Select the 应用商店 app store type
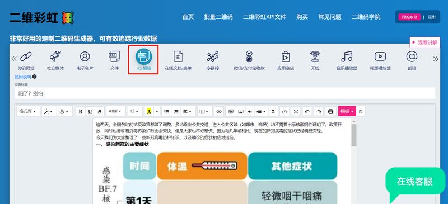 pos(286,60)
